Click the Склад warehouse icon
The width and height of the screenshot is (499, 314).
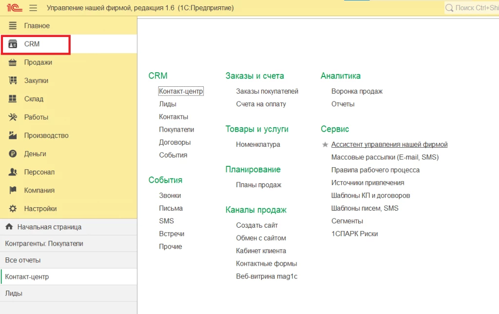click(13, 98)
